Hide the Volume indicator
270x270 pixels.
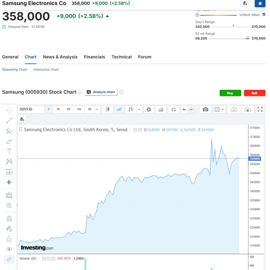[44, 259]
